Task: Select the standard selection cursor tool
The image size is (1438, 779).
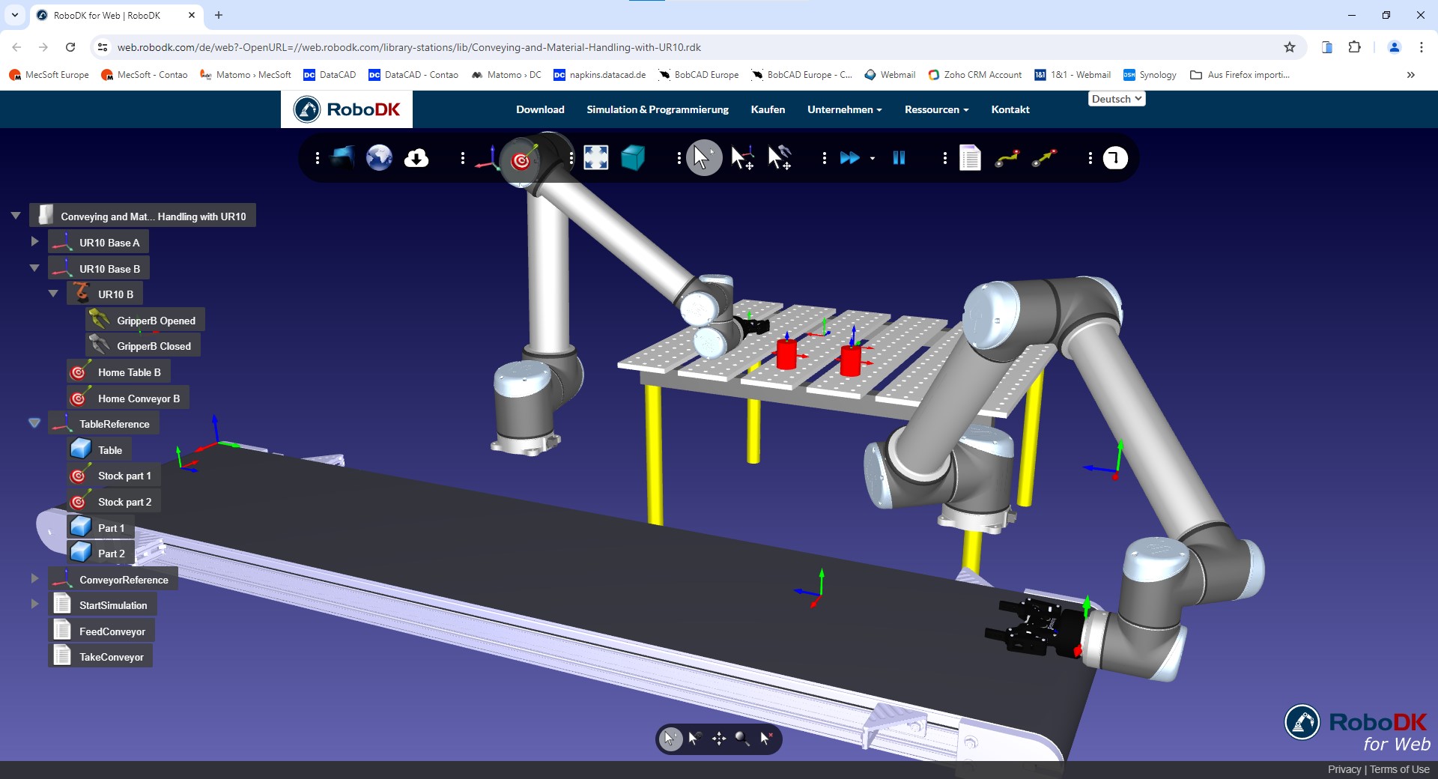Action: click(x=703, y=157)
